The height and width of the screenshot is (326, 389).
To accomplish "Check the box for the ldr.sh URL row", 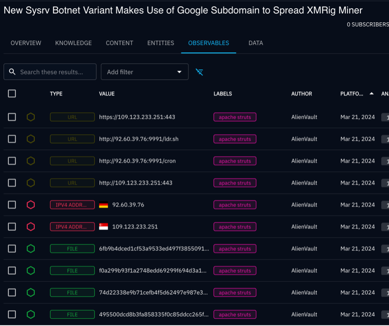I will pos(12,139).
